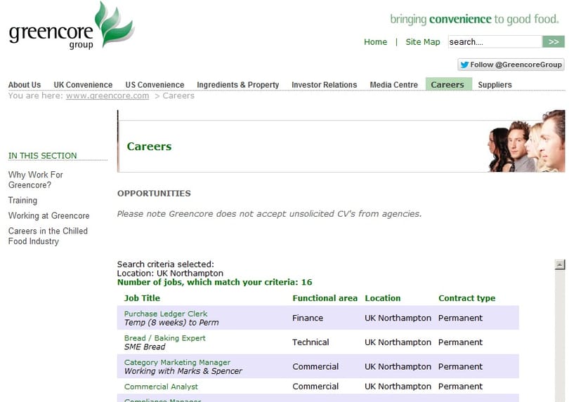Follow @GreencoreGroup on Twitter

tap(511, 65)
